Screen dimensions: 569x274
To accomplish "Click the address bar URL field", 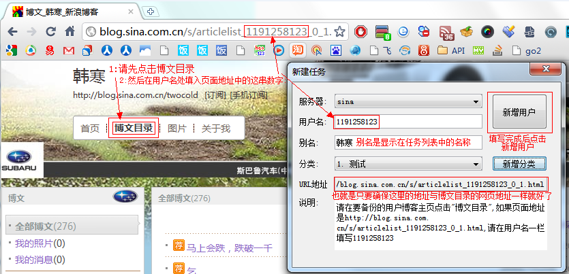I will tap(214, 32).
